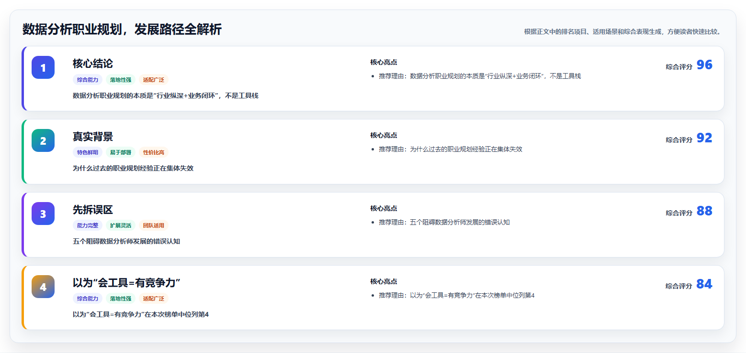The image size is (746, 353).
Task: Click the rank 3 number badge
Action: pos(43,214)
